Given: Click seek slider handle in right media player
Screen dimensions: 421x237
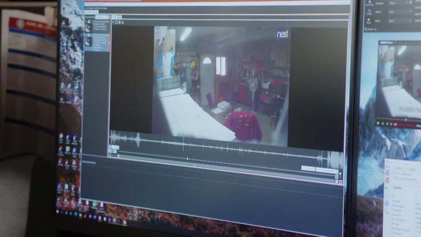Looking at the screenshot, I should [406, 119].
